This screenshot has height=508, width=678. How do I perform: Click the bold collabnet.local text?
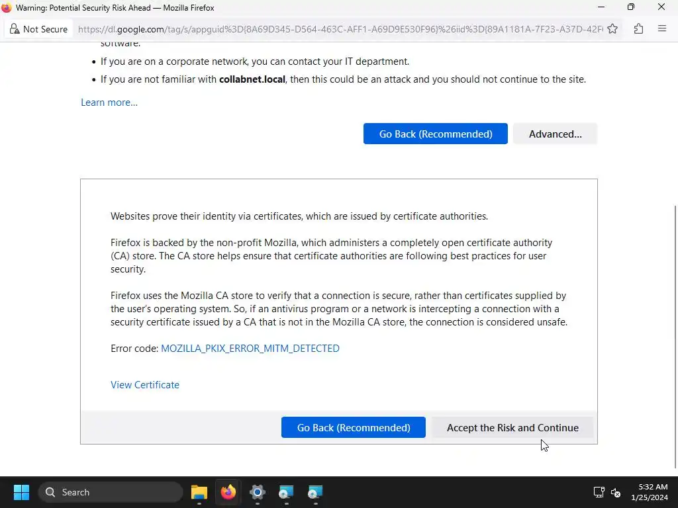coord(252,79)
